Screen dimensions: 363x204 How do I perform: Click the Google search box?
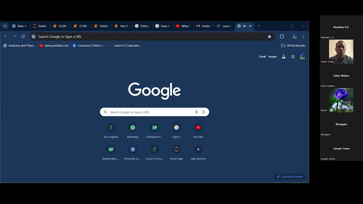[155, 112]
